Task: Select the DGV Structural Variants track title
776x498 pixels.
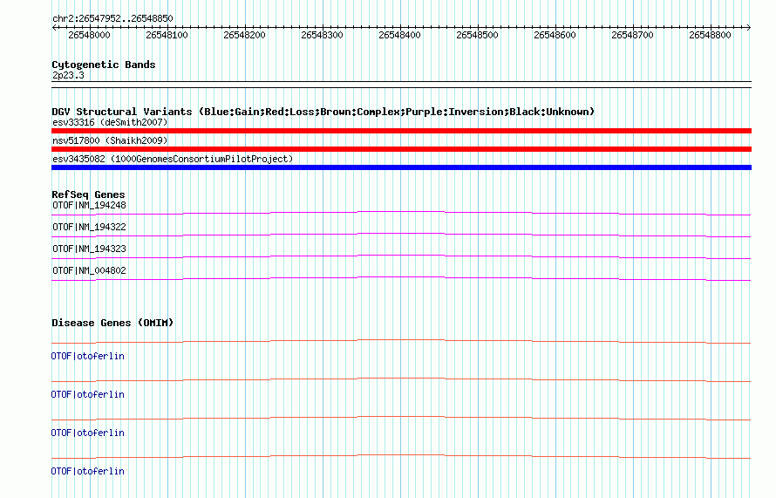Action: tap(323, 112)
